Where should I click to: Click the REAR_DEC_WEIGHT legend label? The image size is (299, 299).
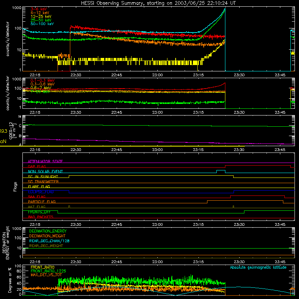[46, 246]
